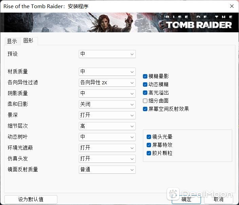Expand the 仿真头发 dropdown

point(107,159)
